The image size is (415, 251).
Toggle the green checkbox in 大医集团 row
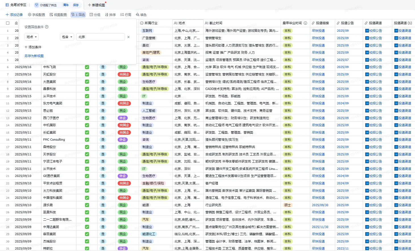tap(87, 82)
